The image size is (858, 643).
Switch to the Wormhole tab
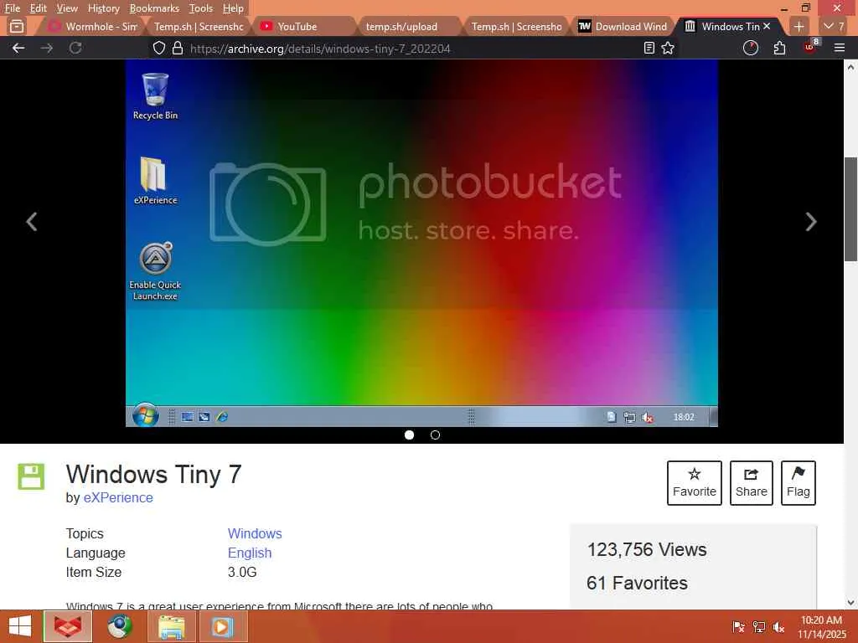click(92, 26)
